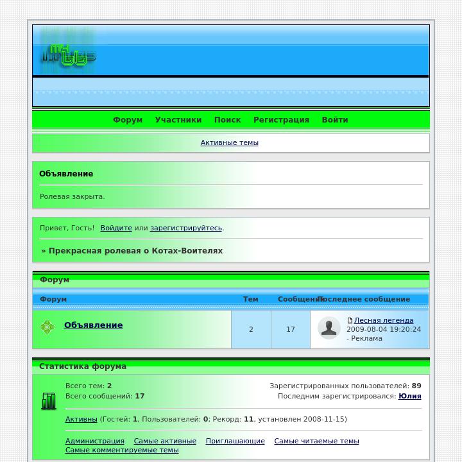Click the user avatar in last message cell
462x462 pixels.
tap(329, 328)
